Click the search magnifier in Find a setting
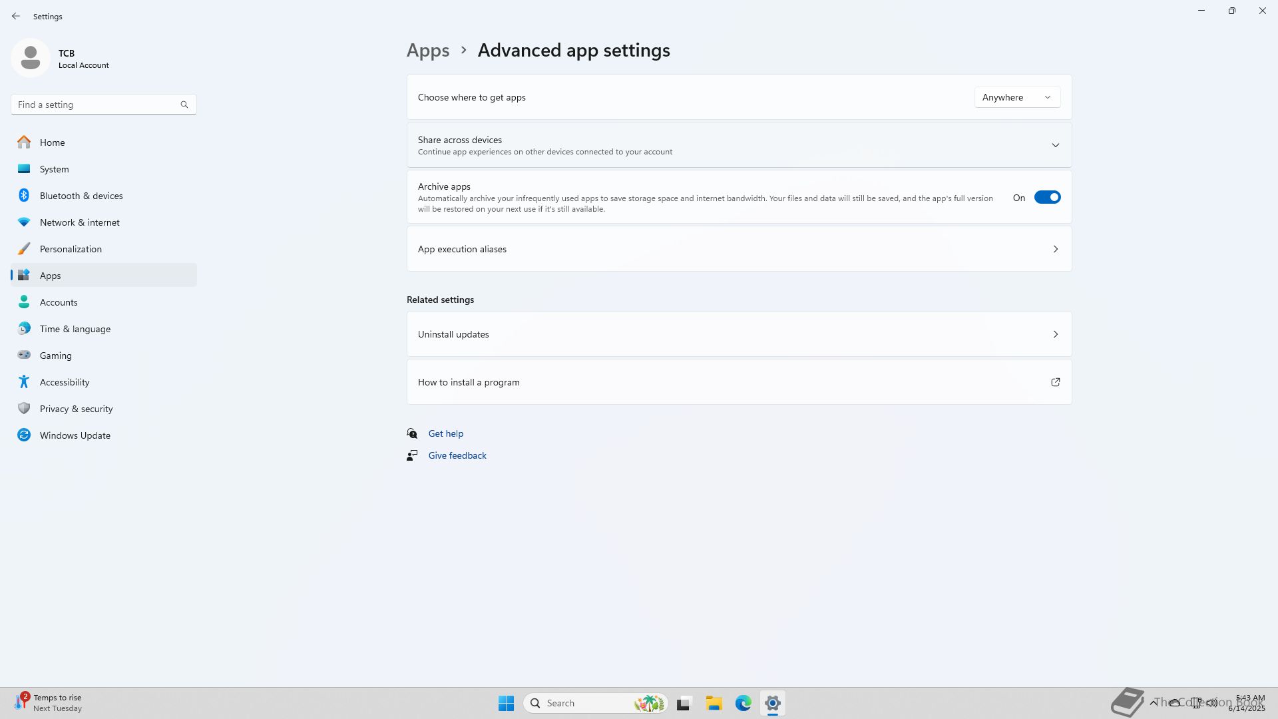This screenshot has height=719, width=1278. [184, 105]
